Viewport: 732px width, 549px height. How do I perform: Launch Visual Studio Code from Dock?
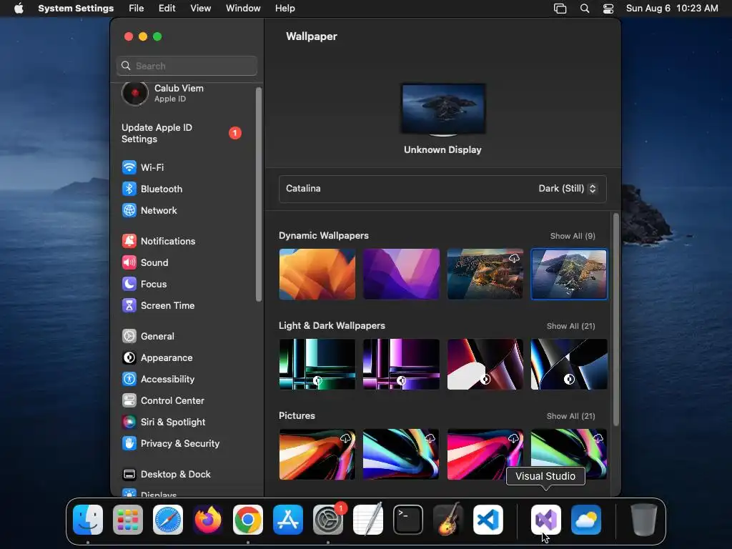(488, 520)
